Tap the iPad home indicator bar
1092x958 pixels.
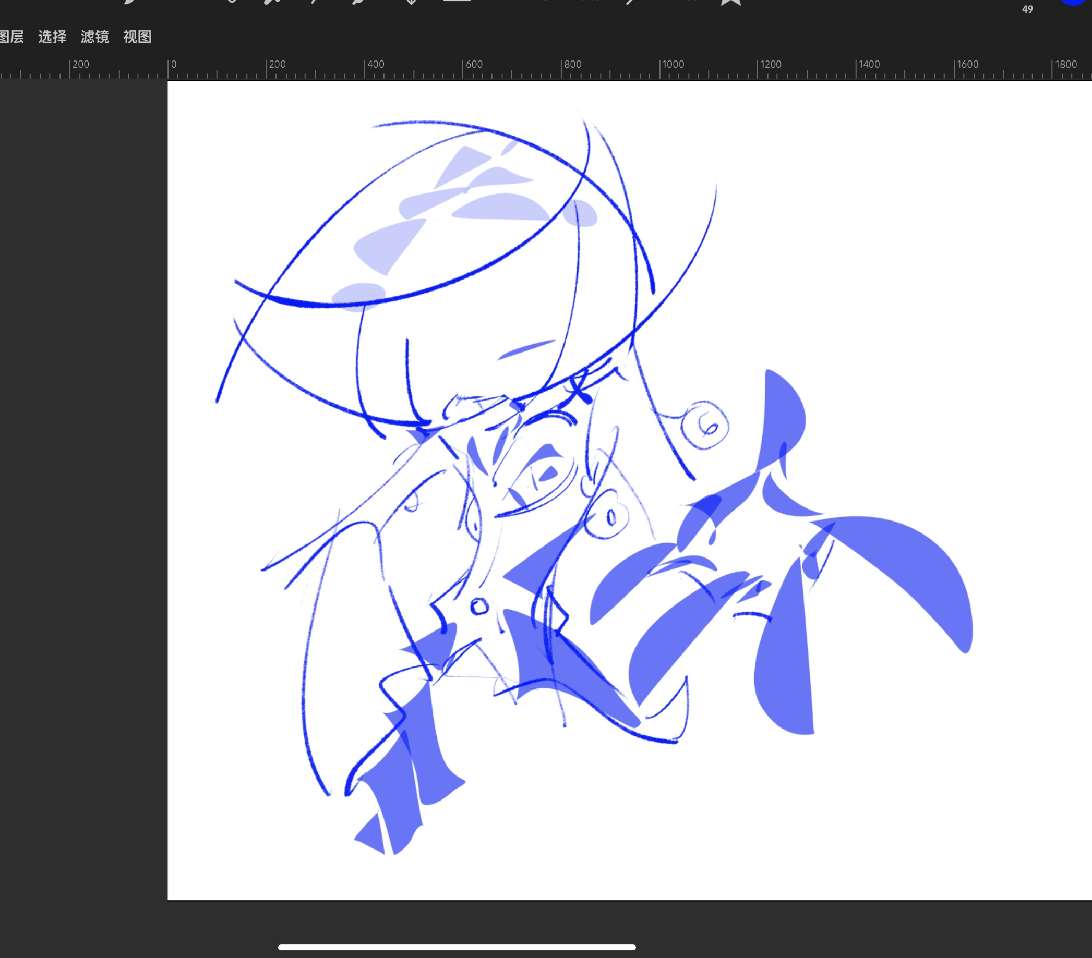[457, 948]
